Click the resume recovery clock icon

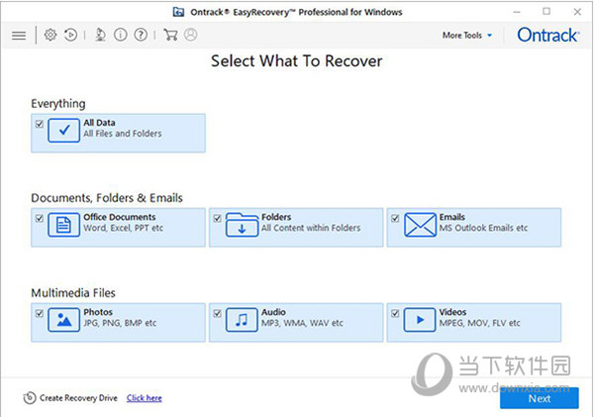coord(70,35)
